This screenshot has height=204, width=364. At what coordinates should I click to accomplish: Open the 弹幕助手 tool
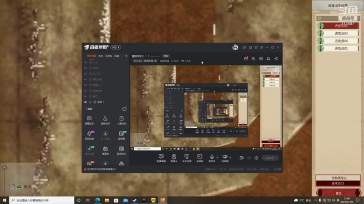click(x=89, y=121)
